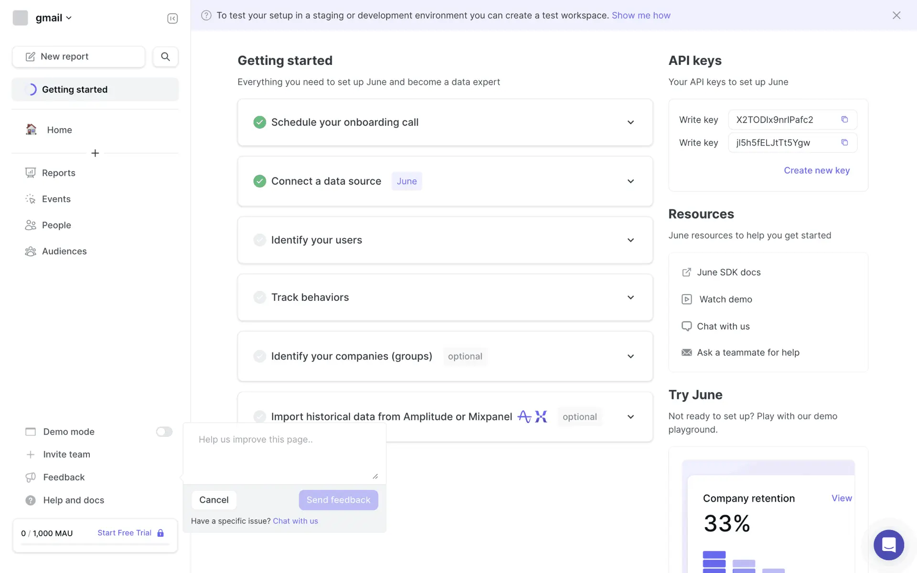Click Create new key link

click(816, 170)
